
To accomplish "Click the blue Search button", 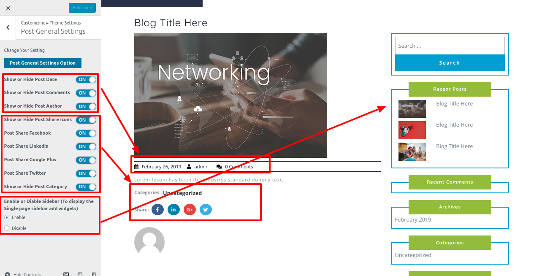I will point(450,63).
